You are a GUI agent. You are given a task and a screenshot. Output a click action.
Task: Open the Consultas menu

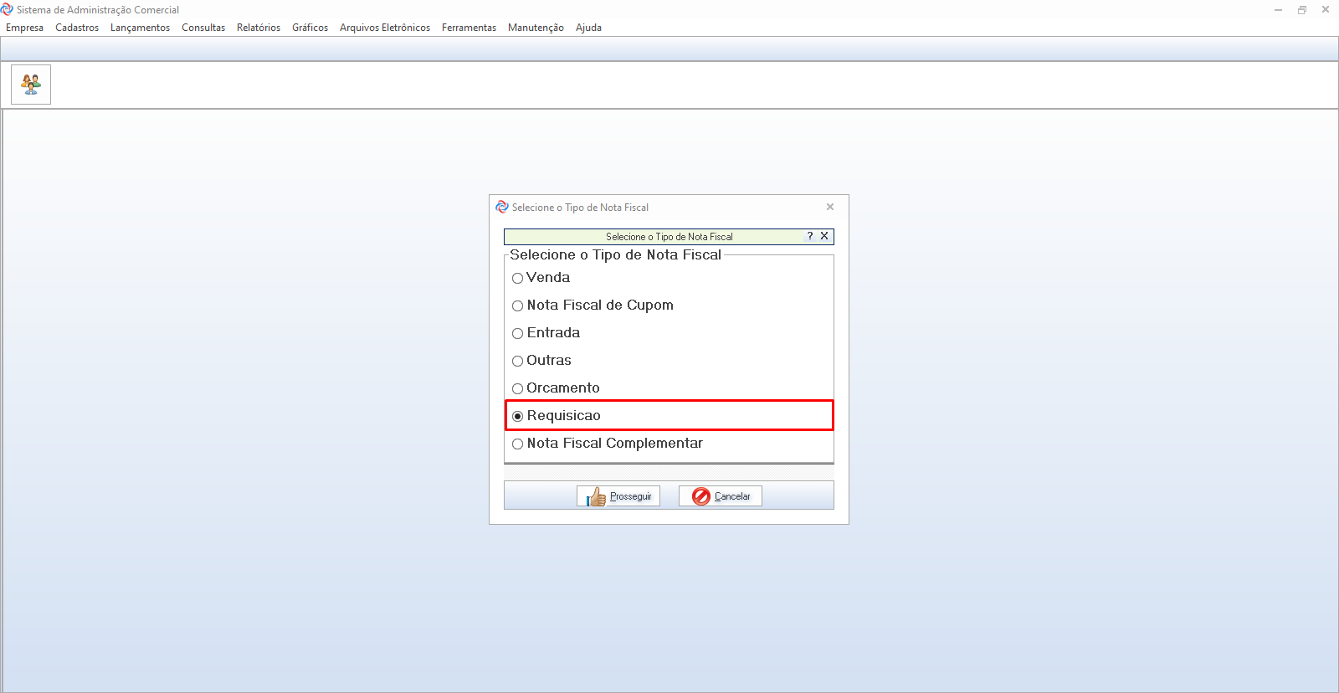coord(203,28)
